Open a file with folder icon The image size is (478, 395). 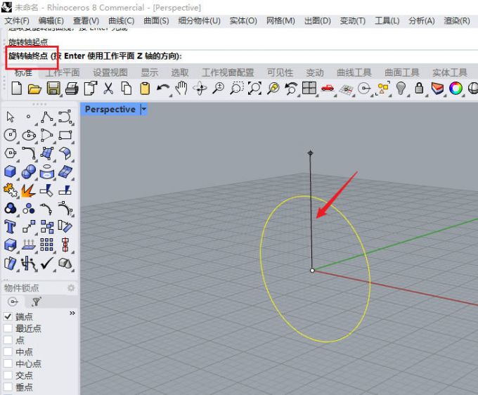(34, 89)
